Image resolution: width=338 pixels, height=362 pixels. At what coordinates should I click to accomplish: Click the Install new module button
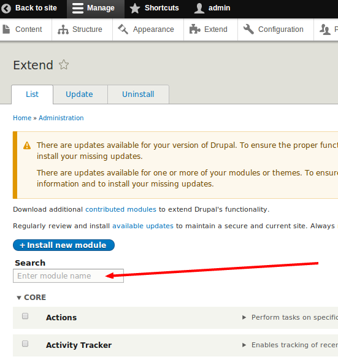(64, 245)
